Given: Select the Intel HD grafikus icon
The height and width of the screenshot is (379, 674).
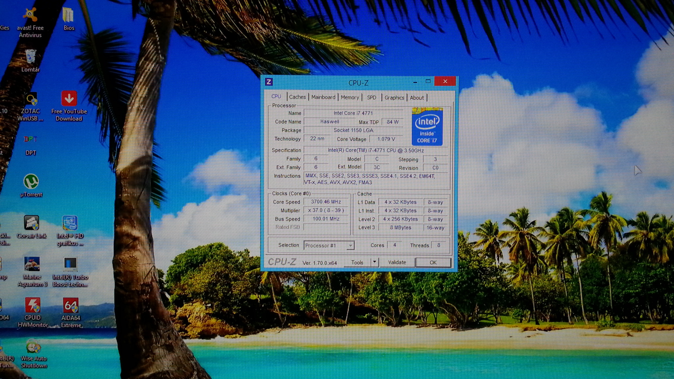Looking at the screenshot, I should [x=70, y=231].
